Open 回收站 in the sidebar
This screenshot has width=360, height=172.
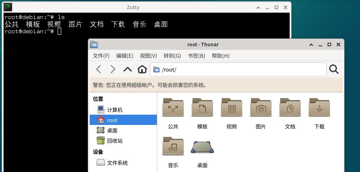coord(123,140)
